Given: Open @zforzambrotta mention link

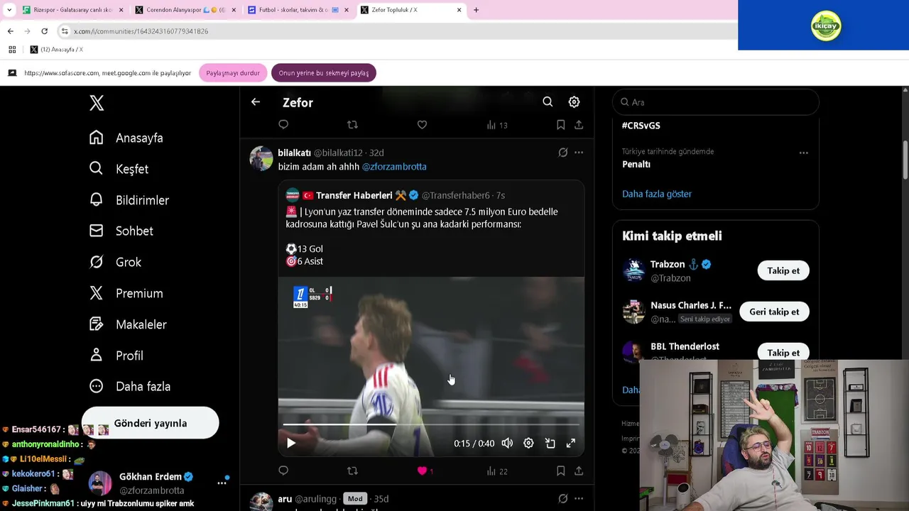Looking at the screenshot, I should [394, 166].
